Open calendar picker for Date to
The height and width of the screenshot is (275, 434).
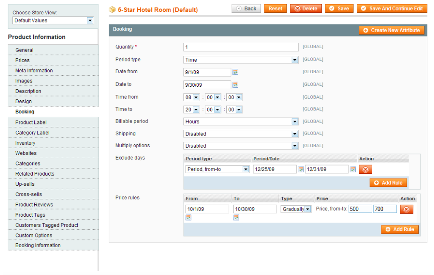click(x=235, y=85)
